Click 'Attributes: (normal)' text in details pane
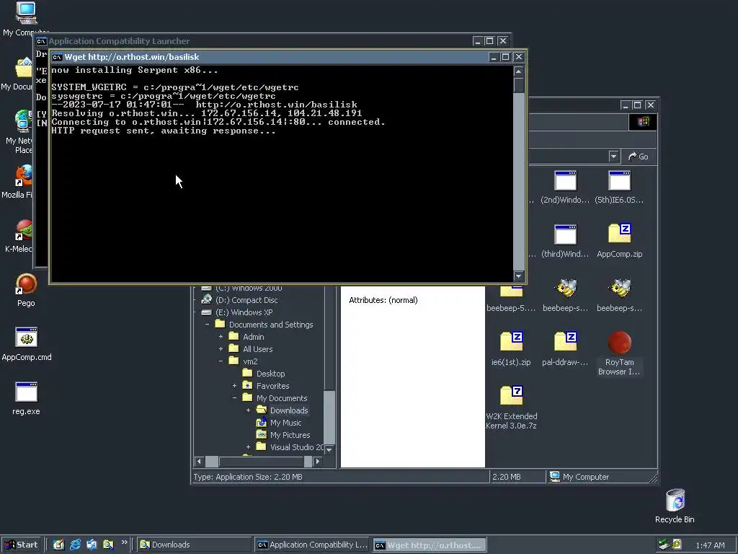738x554 pixels. point(383,300)
